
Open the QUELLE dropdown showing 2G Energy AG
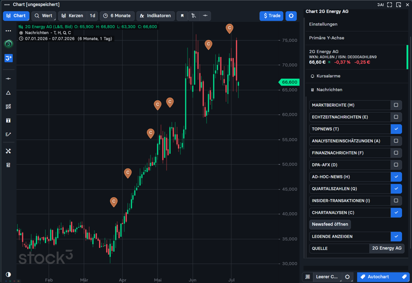[387, 248]
